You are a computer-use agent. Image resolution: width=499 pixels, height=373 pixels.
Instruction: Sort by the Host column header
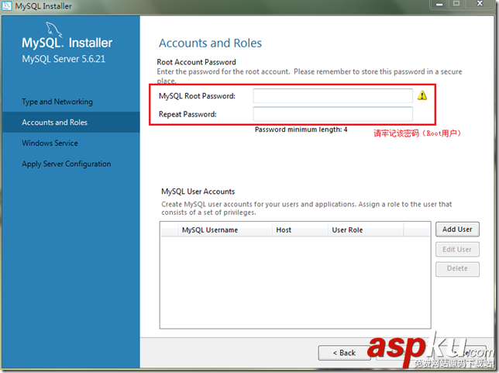[x=299, y=230]
